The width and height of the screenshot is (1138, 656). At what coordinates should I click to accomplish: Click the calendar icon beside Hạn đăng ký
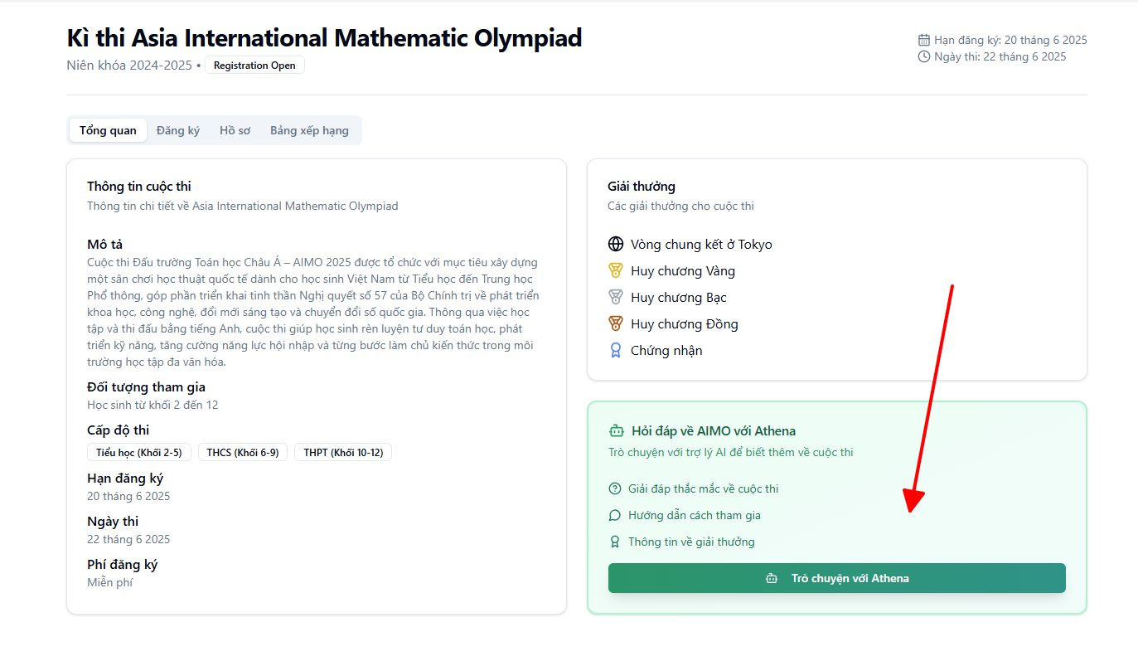tap(924, 40)
